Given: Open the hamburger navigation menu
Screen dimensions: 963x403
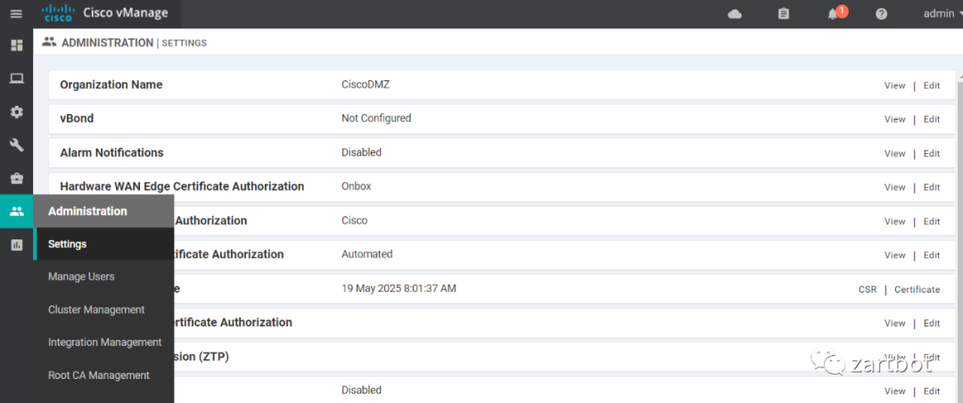Looking at the screenshot, I should point(16,14).
